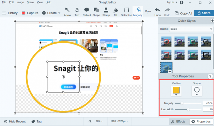Open the Create dropdown
Viewport: 214px width, 126px height.
coord(51,13)
